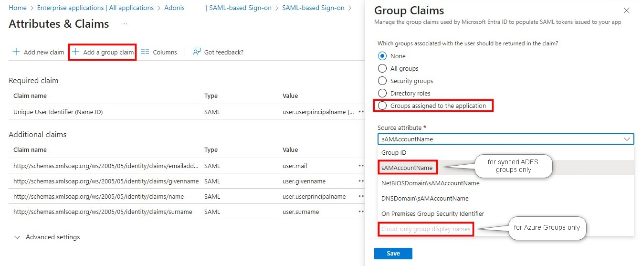Pick On Premises Group Security Identifier option
Viewport: 642px width, 266px height.
[x=432, y=213]
